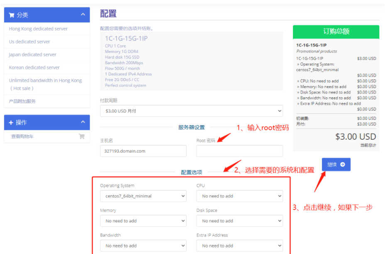Open the Memory dropdown
Screen dimensions: 390x254
[x=143, y=221]
